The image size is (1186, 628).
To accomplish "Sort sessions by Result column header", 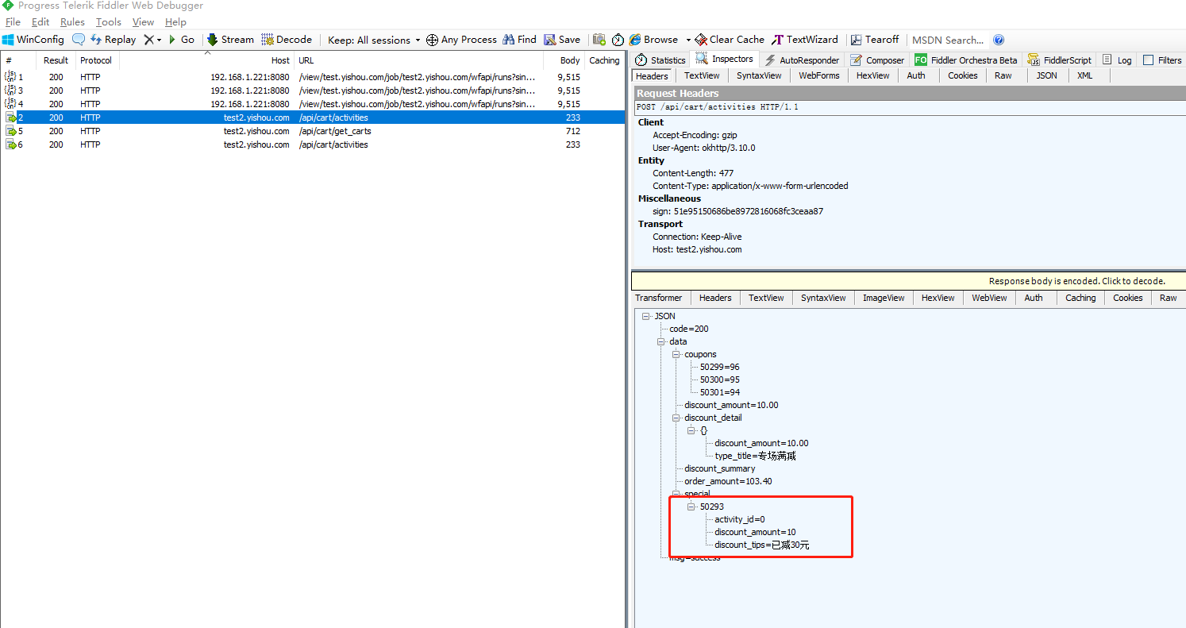I will 56,60.
